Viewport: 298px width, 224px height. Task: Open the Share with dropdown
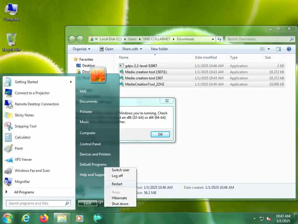(x=132, y=49)
